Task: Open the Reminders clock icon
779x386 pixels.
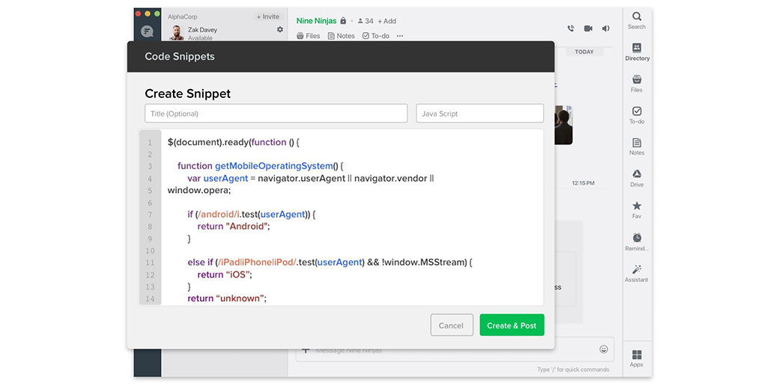Action: 636,241
